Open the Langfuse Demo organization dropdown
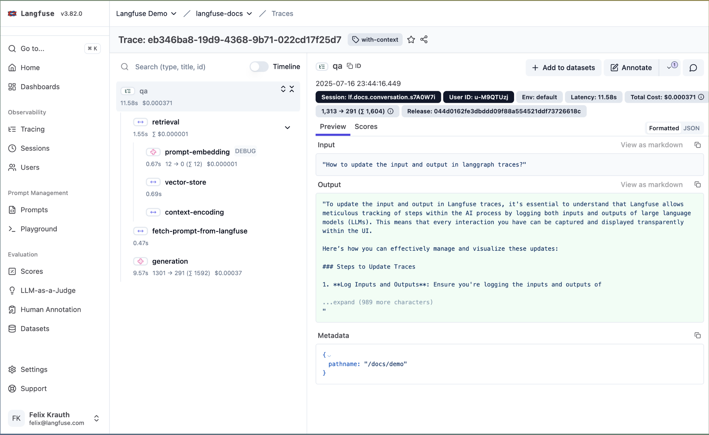The image size is (709, 435). coord(174,14)
